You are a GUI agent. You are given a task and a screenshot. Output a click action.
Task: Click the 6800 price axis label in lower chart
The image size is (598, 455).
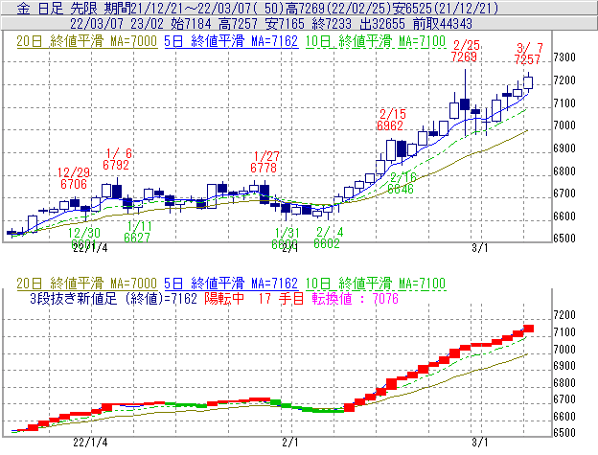[564, 382]
